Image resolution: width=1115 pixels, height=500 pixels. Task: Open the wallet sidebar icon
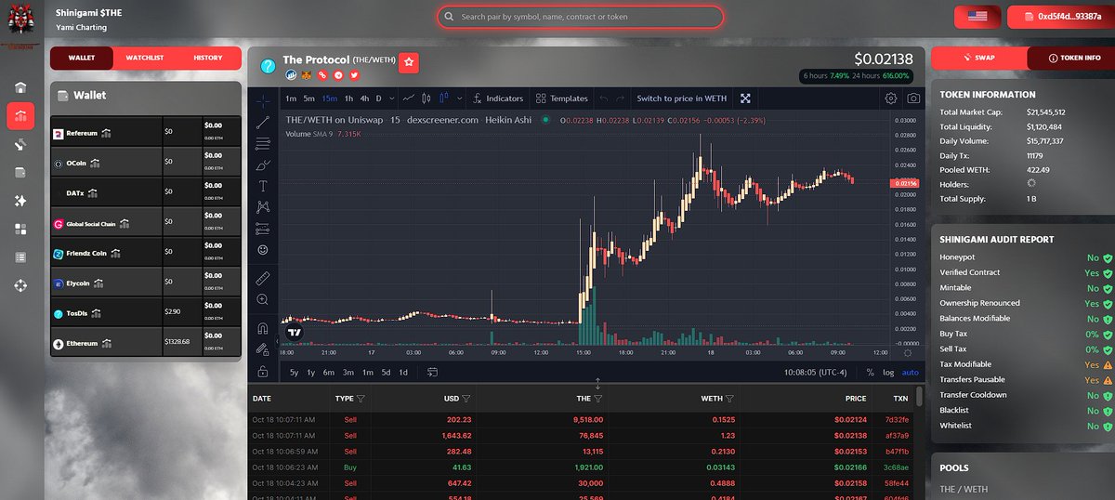pyautogui.click(x=20, y=172)
